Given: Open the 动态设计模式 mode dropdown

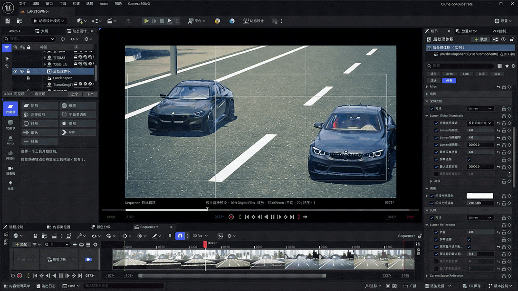Looking at the screenshot, I should tap(49, 21).
